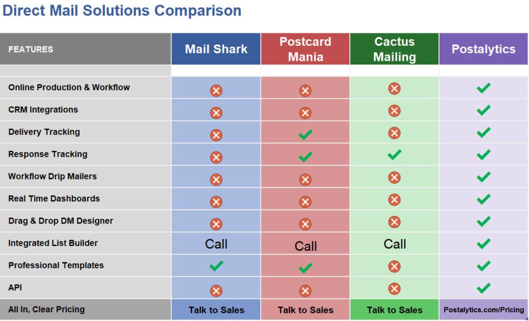
Task: Click Postcard Mania's Real Time Dashboards red X
Action: tap(305, 202)
